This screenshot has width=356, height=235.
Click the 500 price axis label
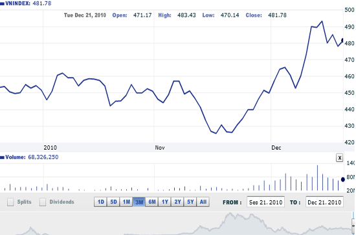tap(349, 10)
